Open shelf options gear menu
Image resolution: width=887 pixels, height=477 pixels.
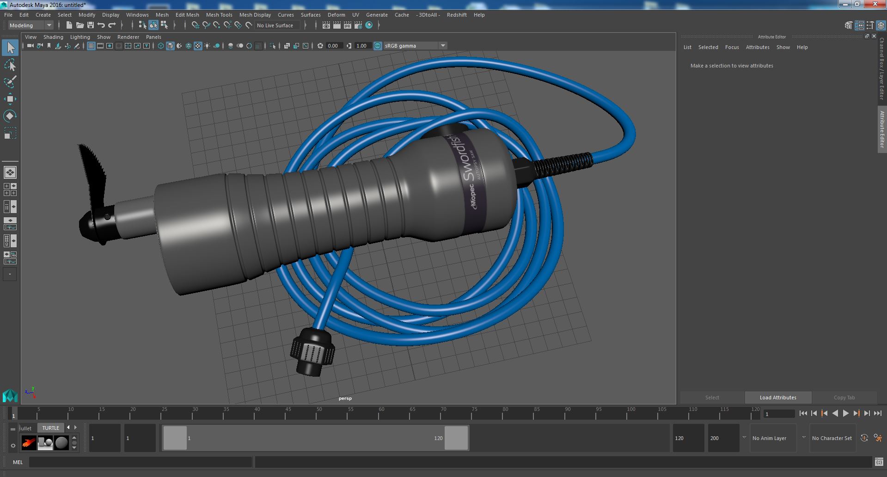point(13,446)
